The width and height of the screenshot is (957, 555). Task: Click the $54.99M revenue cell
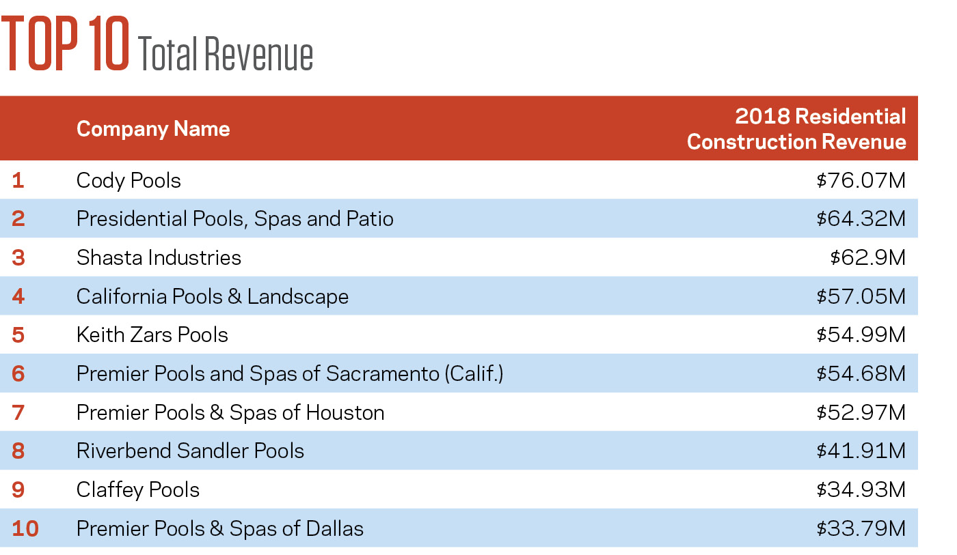click(861, 335)
